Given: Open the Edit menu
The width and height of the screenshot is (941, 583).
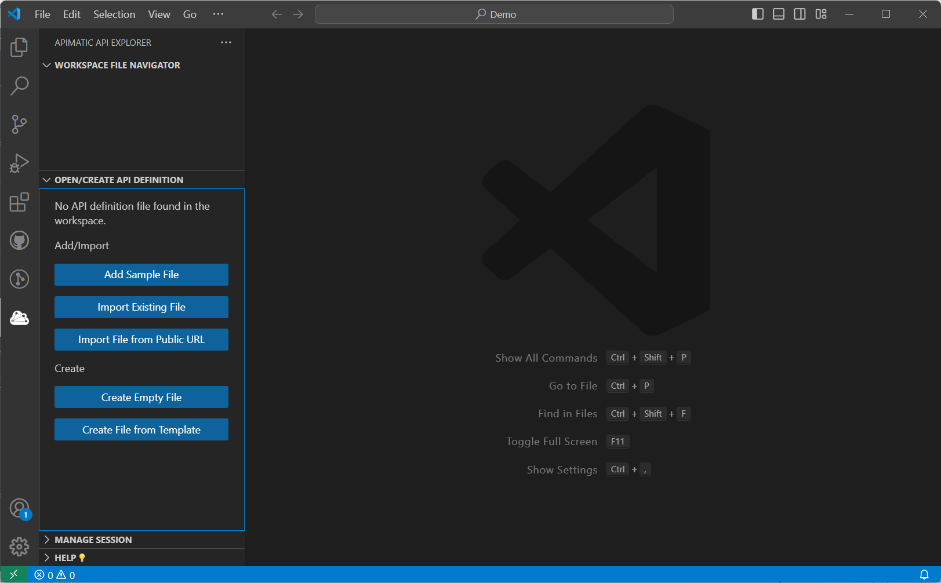Looking at the screenshot, I should (x=72, y=14).
